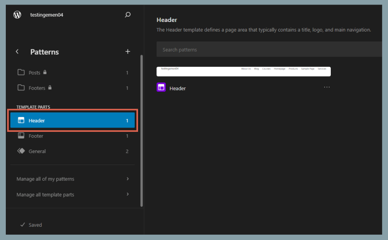
Task: Select Header under Template Parts
Action: click(x=36, y=120)
